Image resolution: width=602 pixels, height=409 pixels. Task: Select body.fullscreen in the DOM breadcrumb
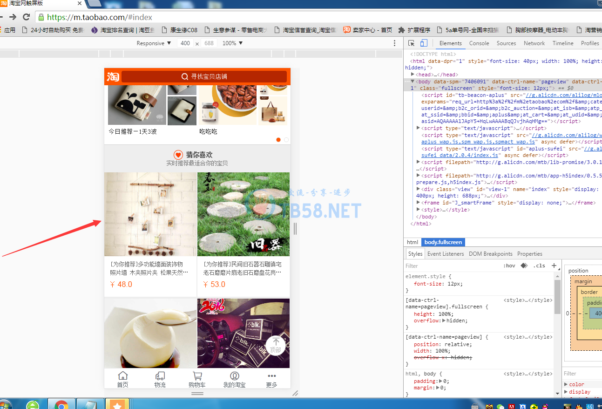443,242
